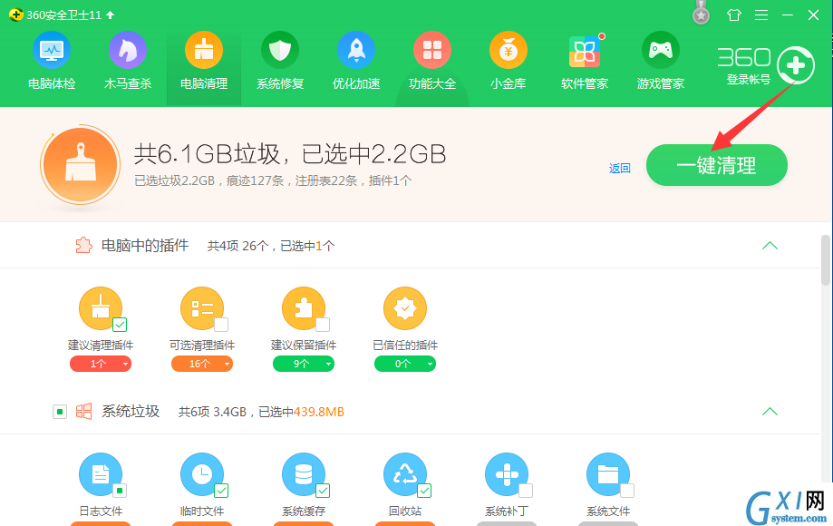Open 系统修复 system repair
The height and width of the screenshot is (526, 833).
pyautogui.click(x=280, y=61)
